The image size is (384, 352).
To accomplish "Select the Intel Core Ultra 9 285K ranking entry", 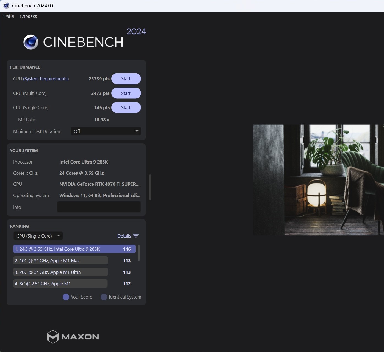I will click(74, 249).
